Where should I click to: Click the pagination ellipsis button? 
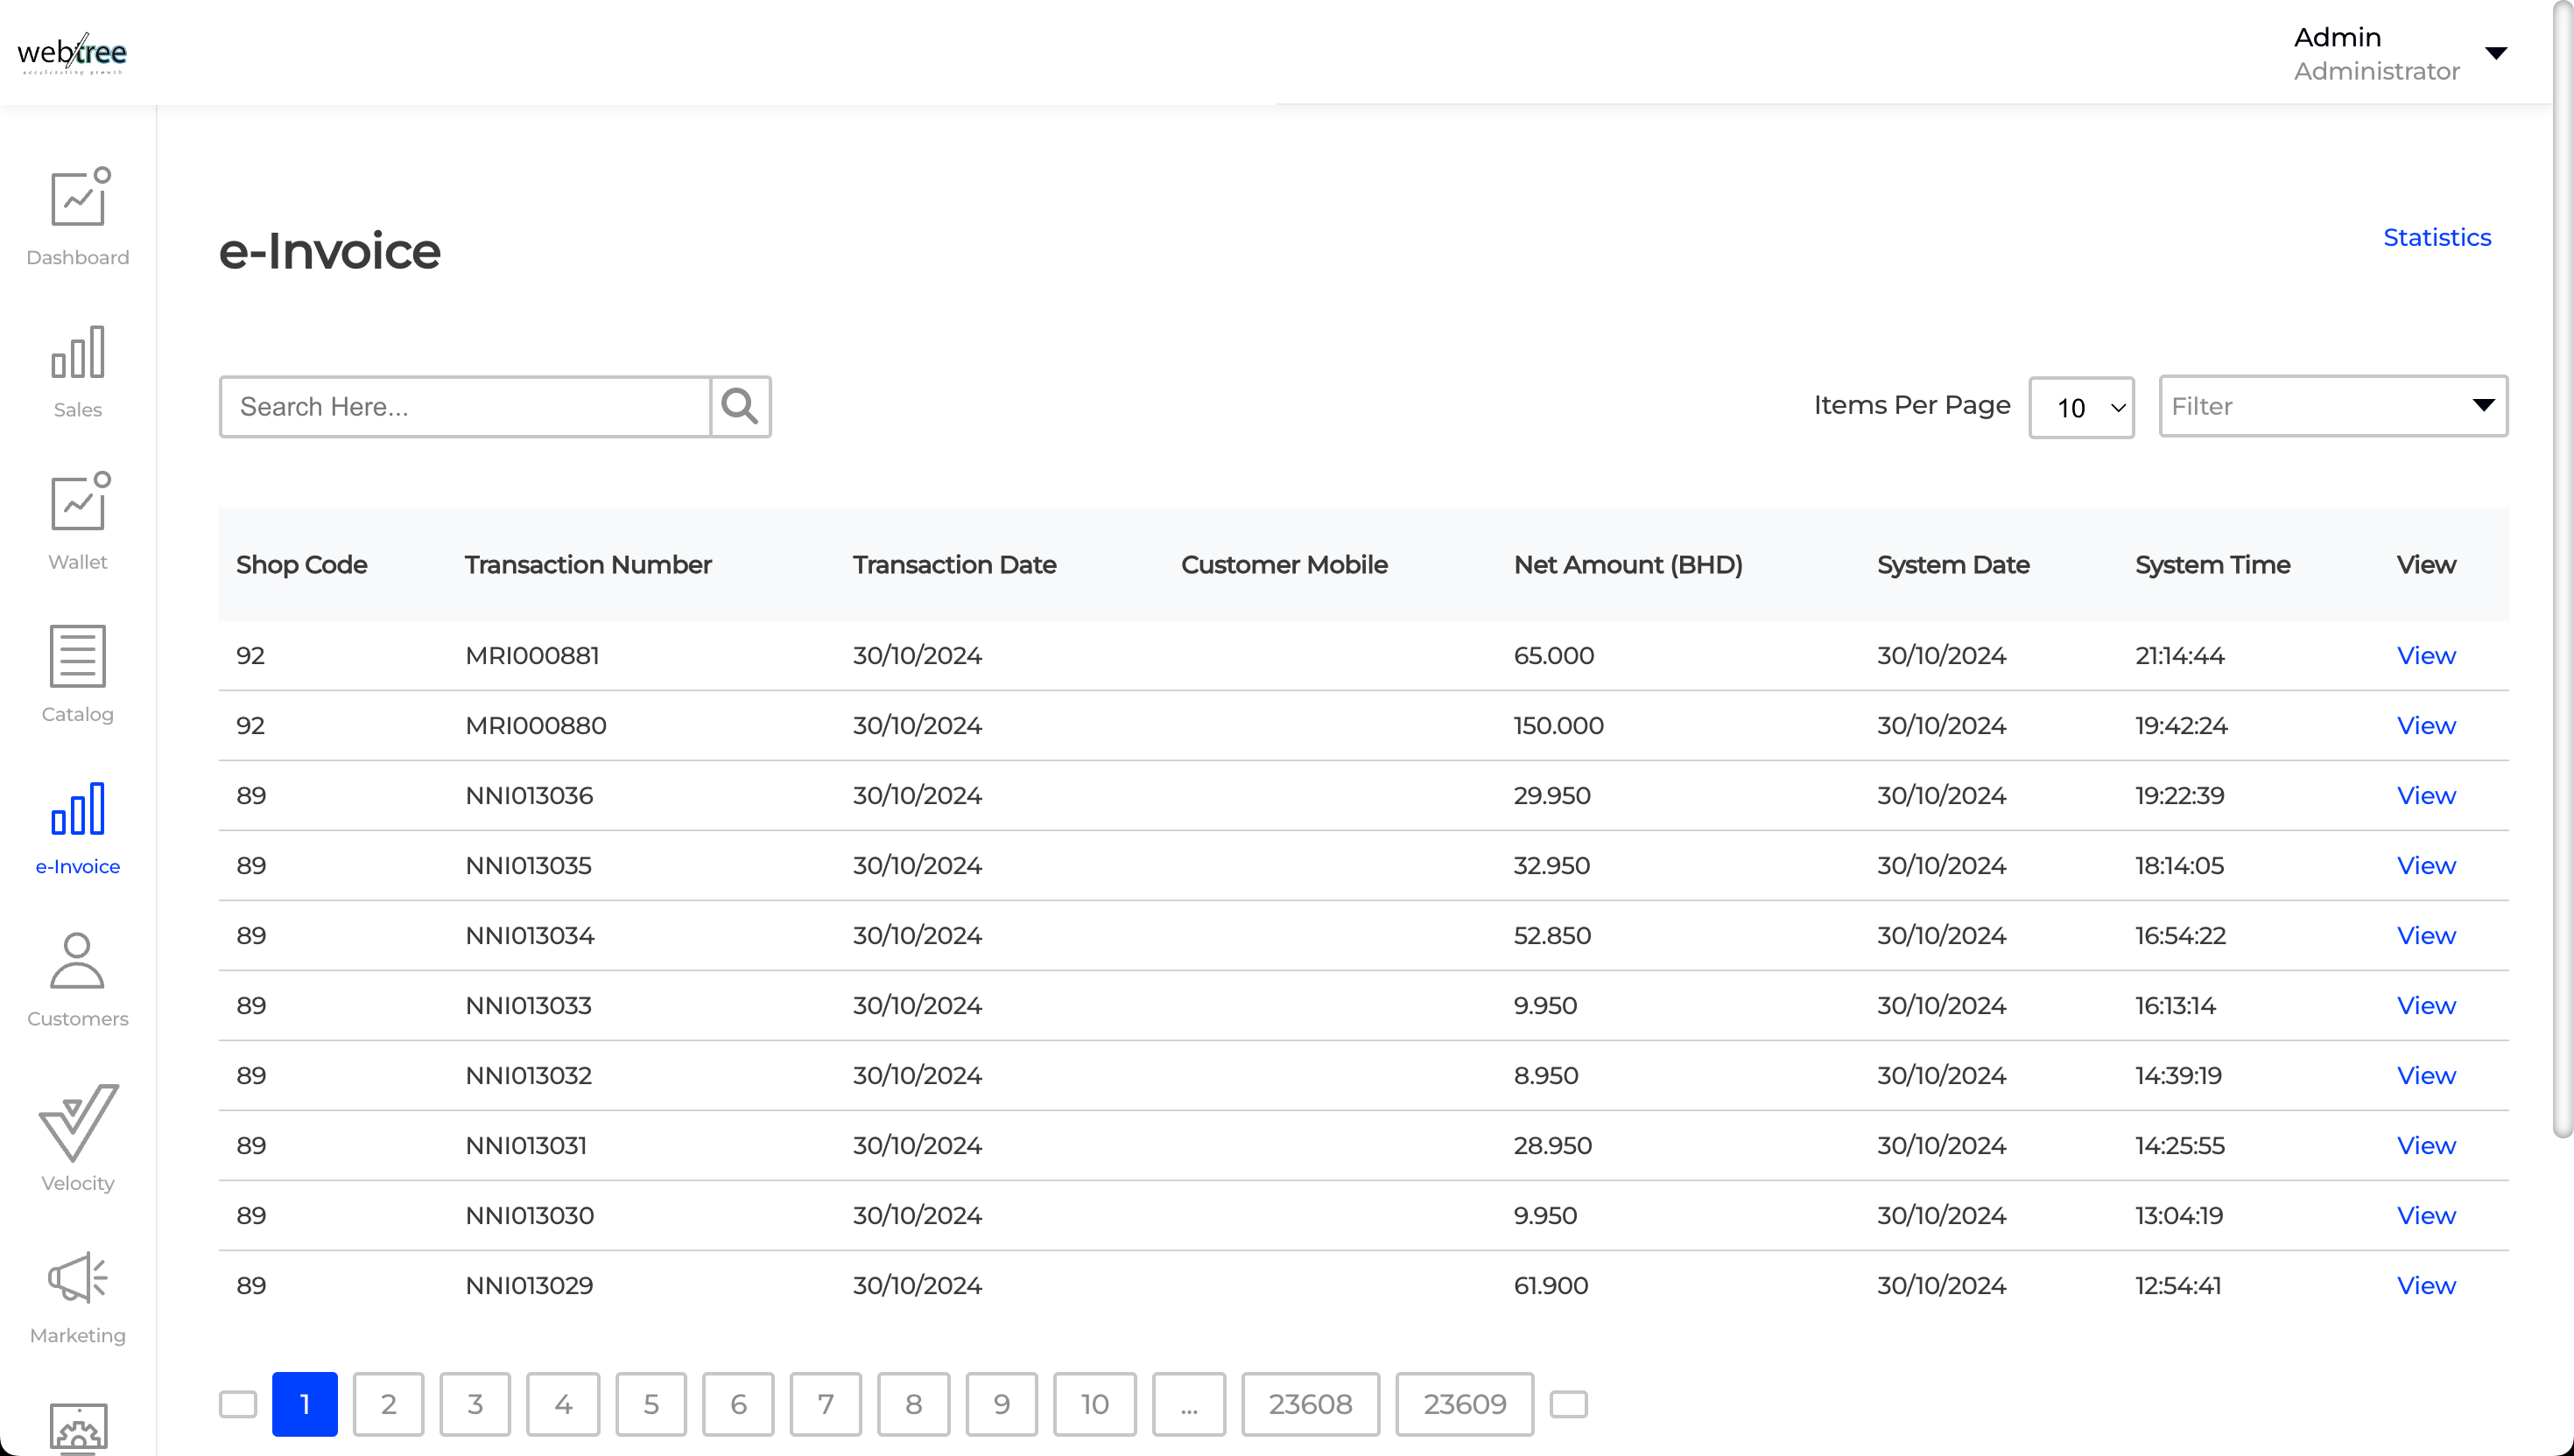point(1188,1404)
